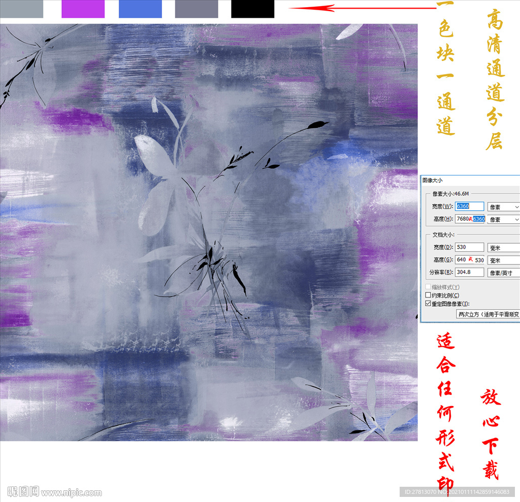Click the purple watercolor floral pattern preview
This screenshot has width=520, height=502.
(x=209, y=232)
